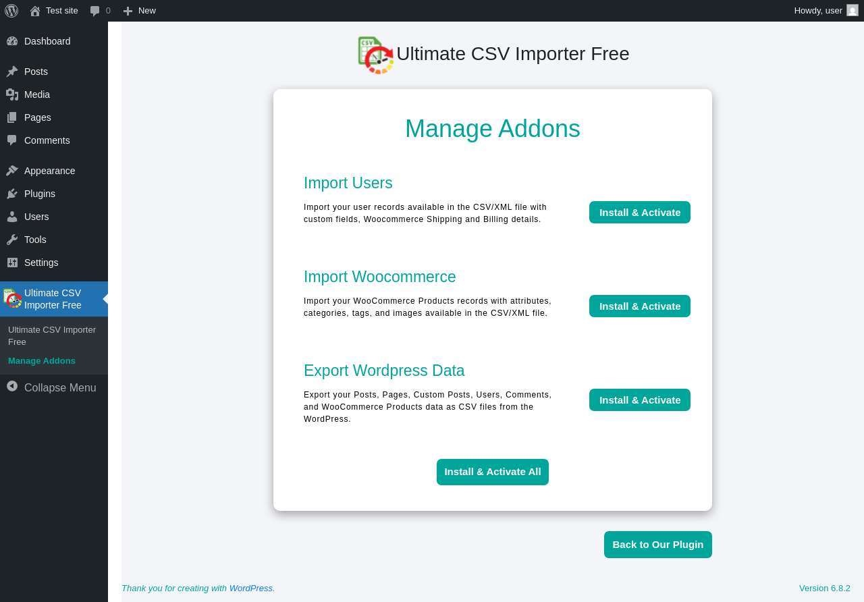Click the Export Wordpress Data heading
The image size is (864, 602).
pos(384,371)
